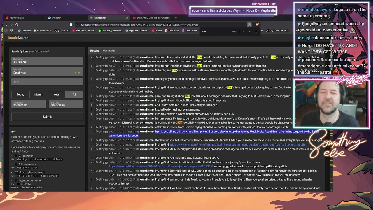
Task: Close the RustleSearch tab
Action: pyautogui.click(x=126, y=18)
